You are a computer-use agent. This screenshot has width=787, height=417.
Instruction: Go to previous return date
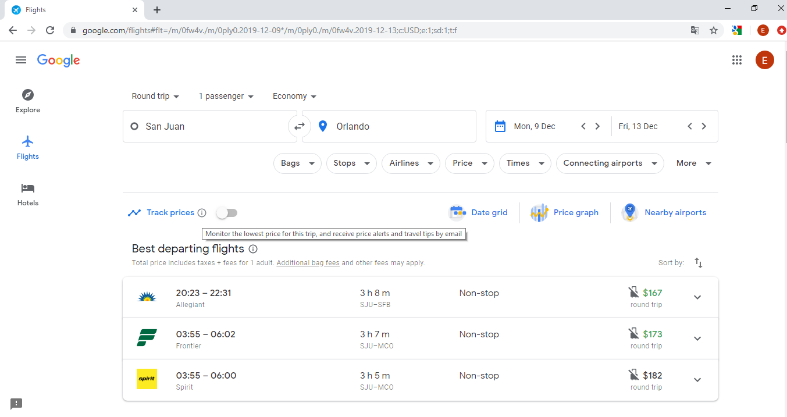pos(690,126)
